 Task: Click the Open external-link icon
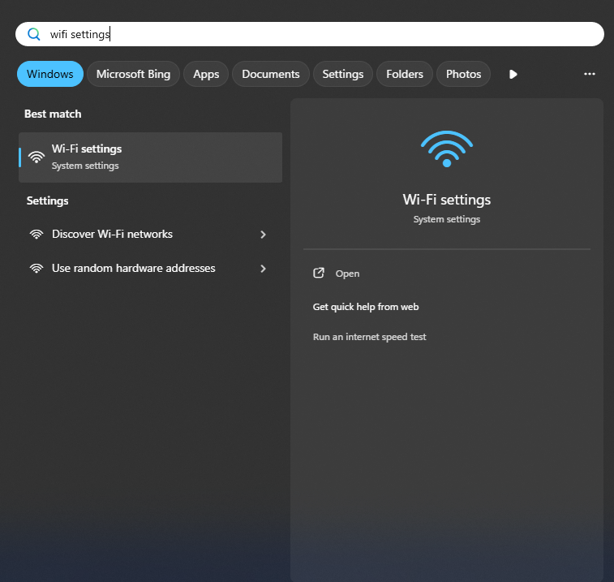tap(319, 274)
